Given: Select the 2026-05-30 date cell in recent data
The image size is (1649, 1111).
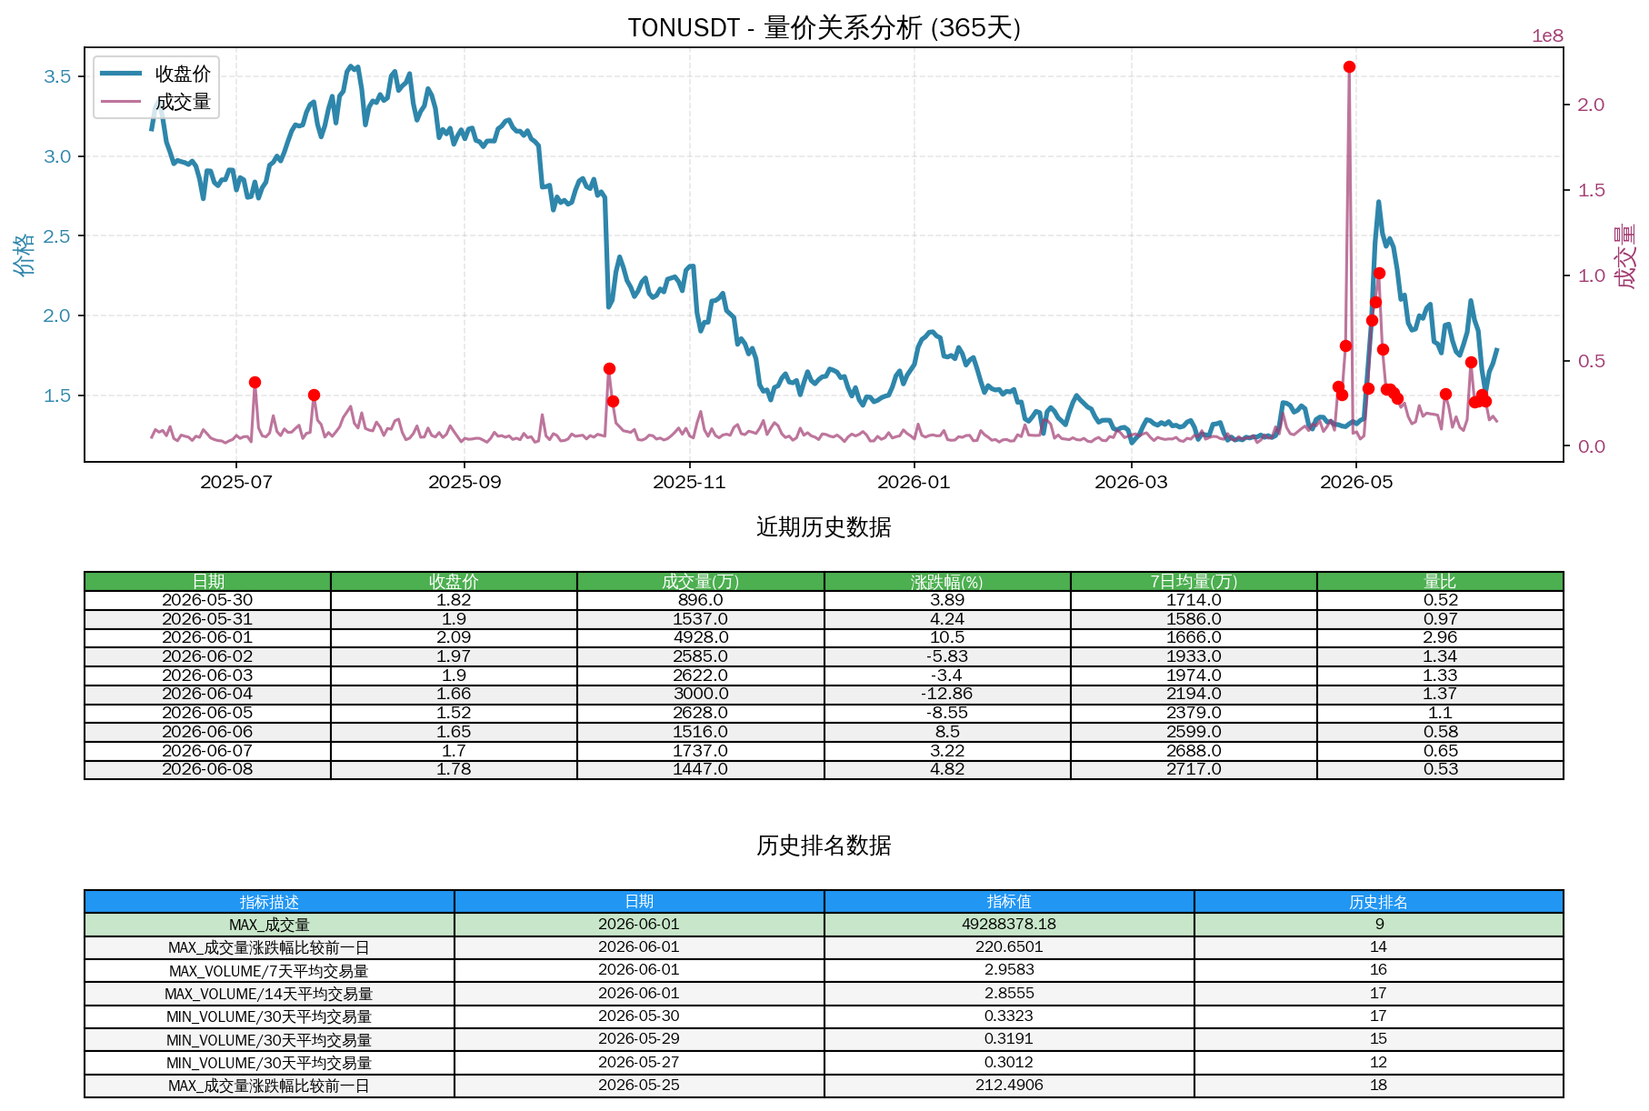Looking at the screenshot, I should pos(208,600).
